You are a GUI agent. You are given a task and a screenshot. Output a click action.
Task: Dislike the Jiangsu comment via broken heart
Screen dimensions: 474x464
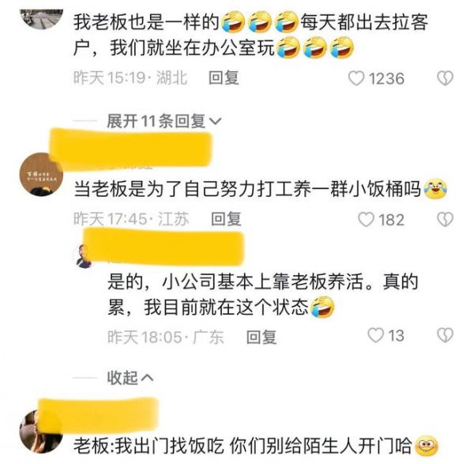(x=445, y=219)
